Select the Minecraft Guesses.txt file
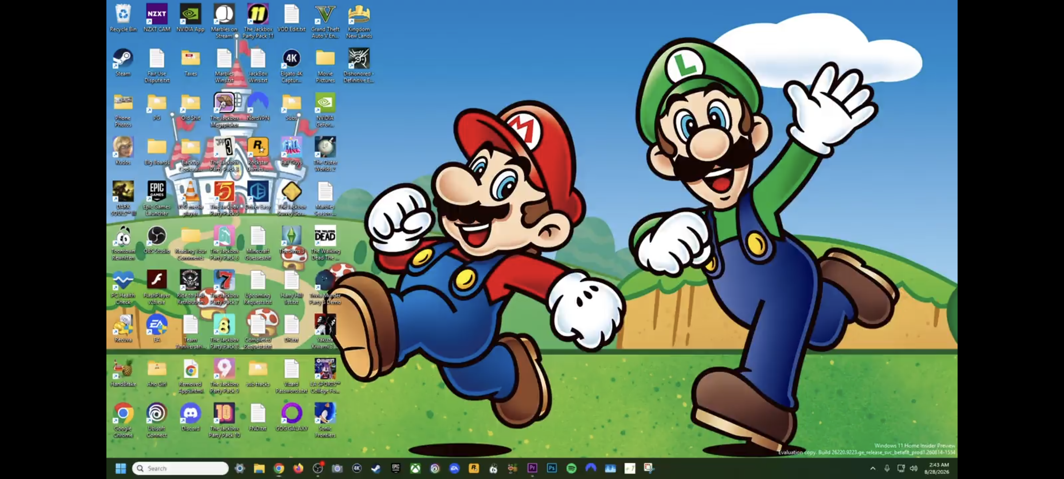Image resolution: width=1064 pixels, height=479 pixels. click(258, 243)
